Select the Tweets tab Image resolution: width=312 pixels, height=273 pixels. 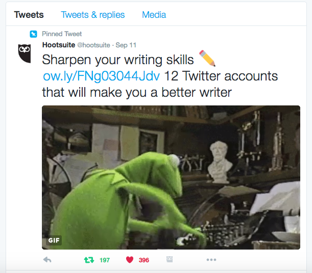(29, 15)
